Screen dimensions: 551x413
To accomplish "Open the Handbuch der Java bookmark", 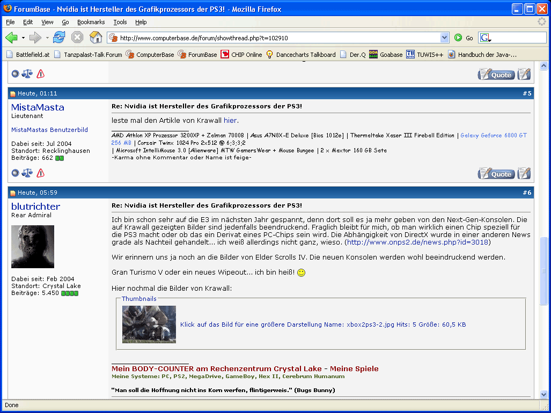I will click(482, 54).
